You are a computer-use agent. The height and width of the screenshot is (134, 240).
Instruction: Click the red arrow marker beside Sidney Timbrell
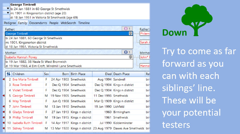coord(3,128)
